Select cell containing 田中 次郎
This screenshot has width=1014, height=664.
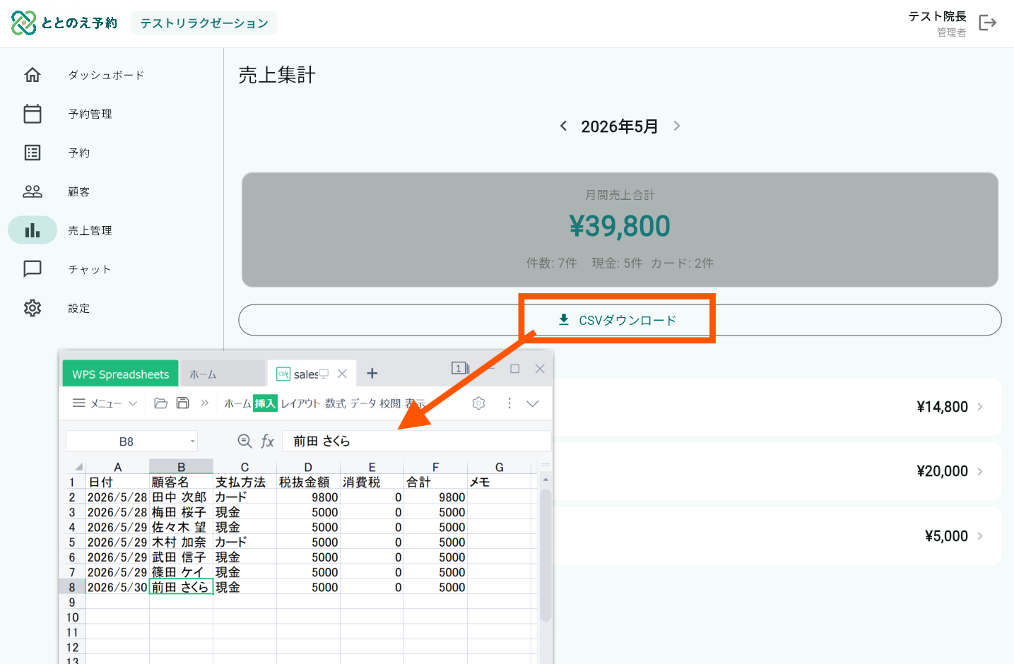pos(181,497)
